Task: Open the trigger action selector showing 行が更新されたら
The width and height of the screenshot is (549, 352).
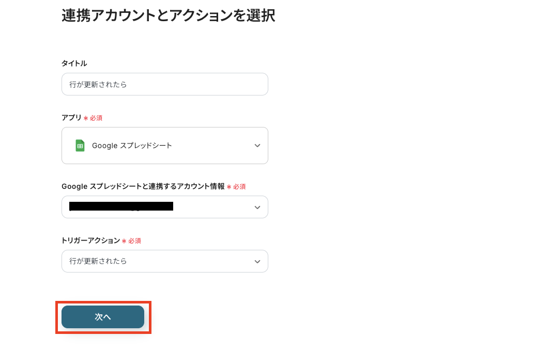Action: [x=164, y=261]
